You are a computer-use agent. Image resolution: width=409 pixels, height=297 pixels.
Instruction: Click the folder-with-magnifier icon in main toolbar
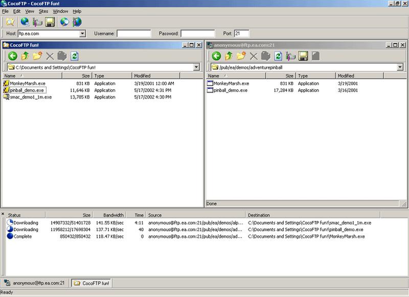10,22
